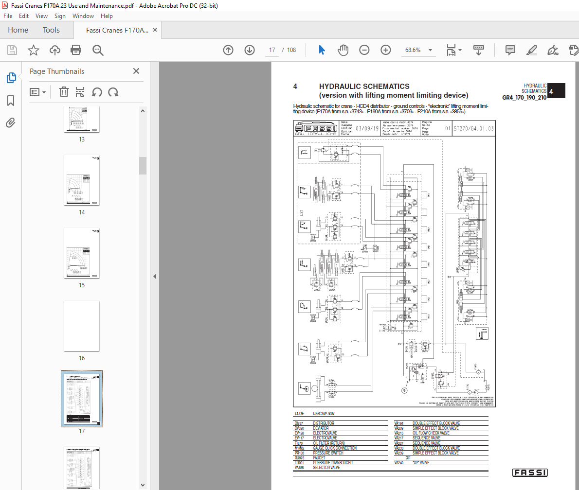Click the DISTRIBUTOR row in code table
The height and width of the screenshot is (490, 579).
tap(341, 423)
